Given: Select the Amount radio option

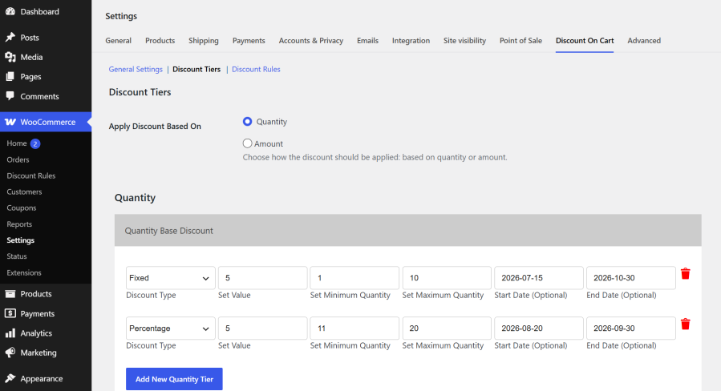Looking at the screenshot, I should 247,143.
